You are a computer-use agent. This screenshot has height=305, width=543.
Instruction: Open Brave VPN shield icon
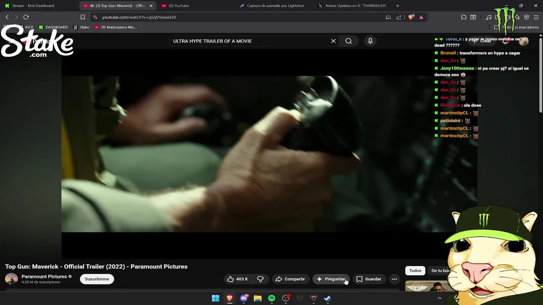[526, 17]
